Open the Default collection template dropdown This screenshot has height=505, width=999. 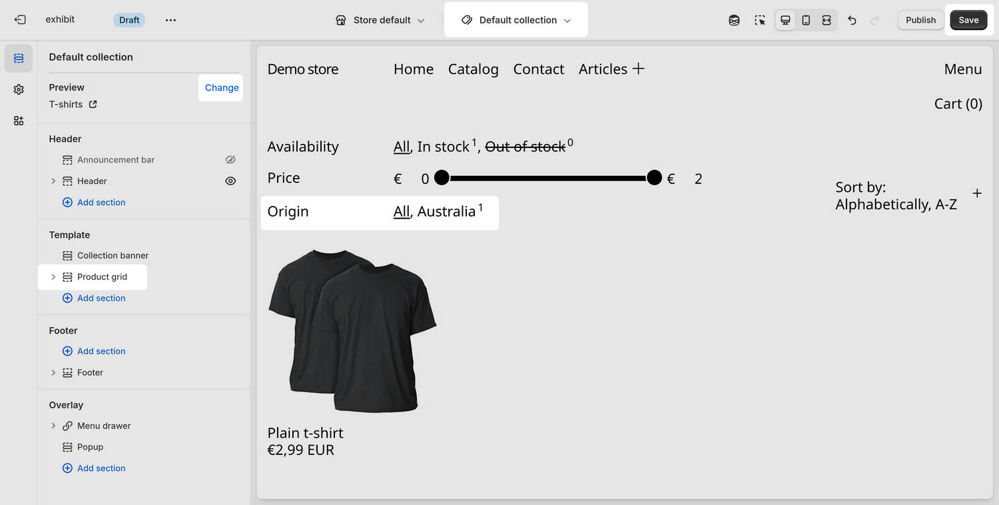point(516,20)
